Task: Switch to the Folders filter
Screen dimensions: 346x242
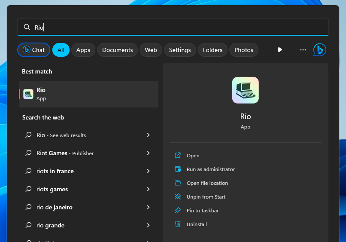Action: [x=213, y=50]
